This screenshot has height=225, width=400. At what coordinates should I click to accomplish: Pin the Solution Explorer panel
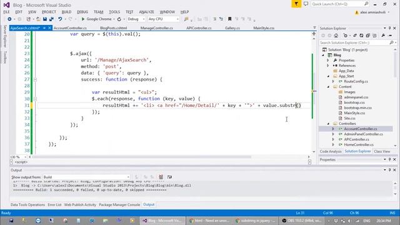(x=390, y=28)
